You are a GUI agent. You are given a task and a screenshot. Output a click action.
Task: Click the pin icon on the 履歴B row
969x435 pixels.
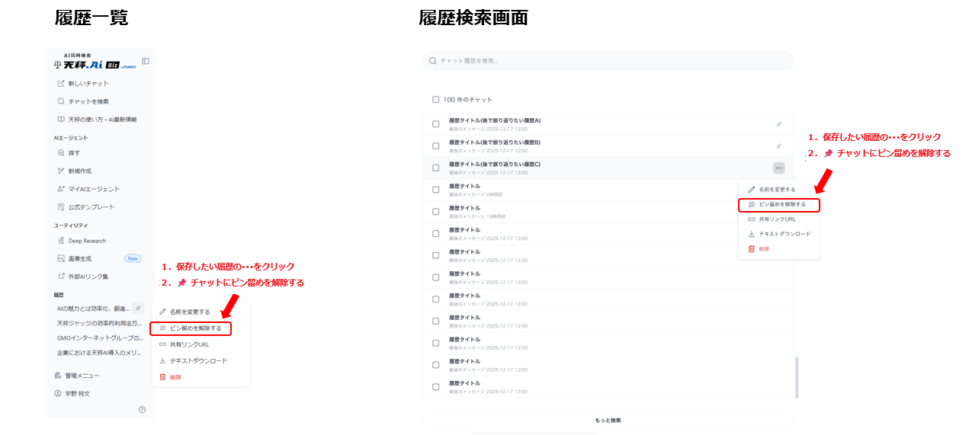[778, 146]
